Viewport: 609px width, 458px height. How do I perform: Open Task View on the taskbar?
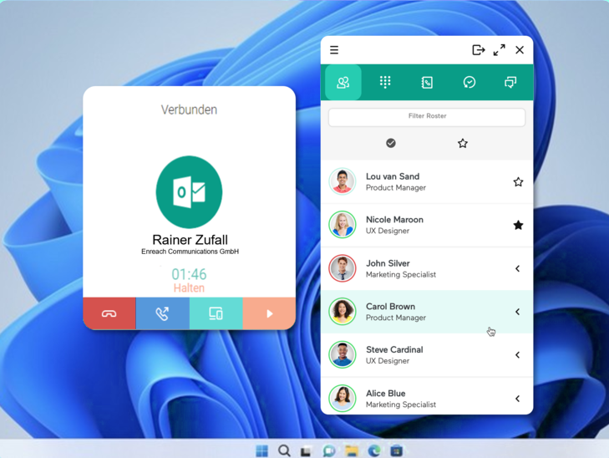coord(306,450)
